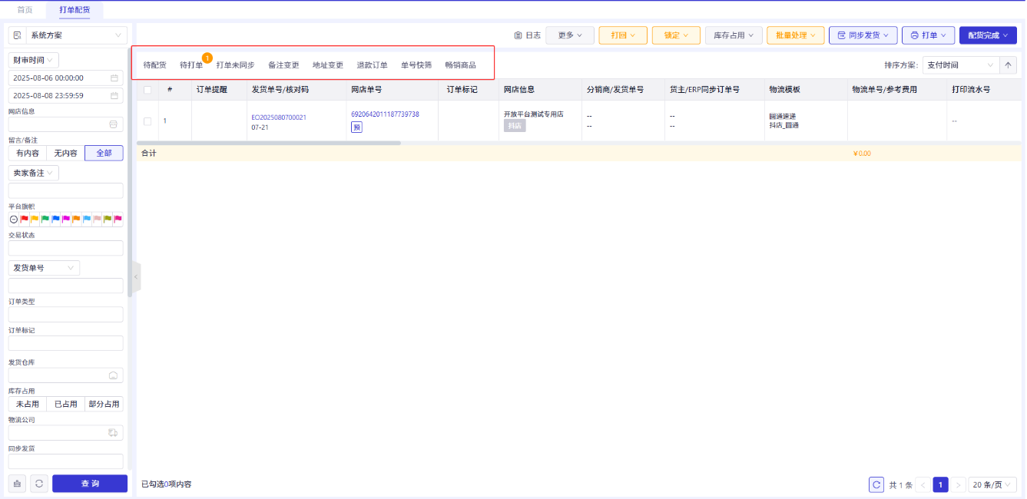Click the 抖店 platform badge
Viewport: 1027px width, 499px height.
click(x=515, y=126)
